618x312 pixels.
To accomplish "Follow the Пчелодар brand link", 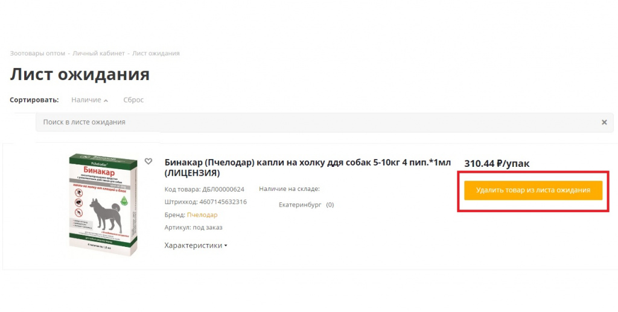I will tap(202, 215).
